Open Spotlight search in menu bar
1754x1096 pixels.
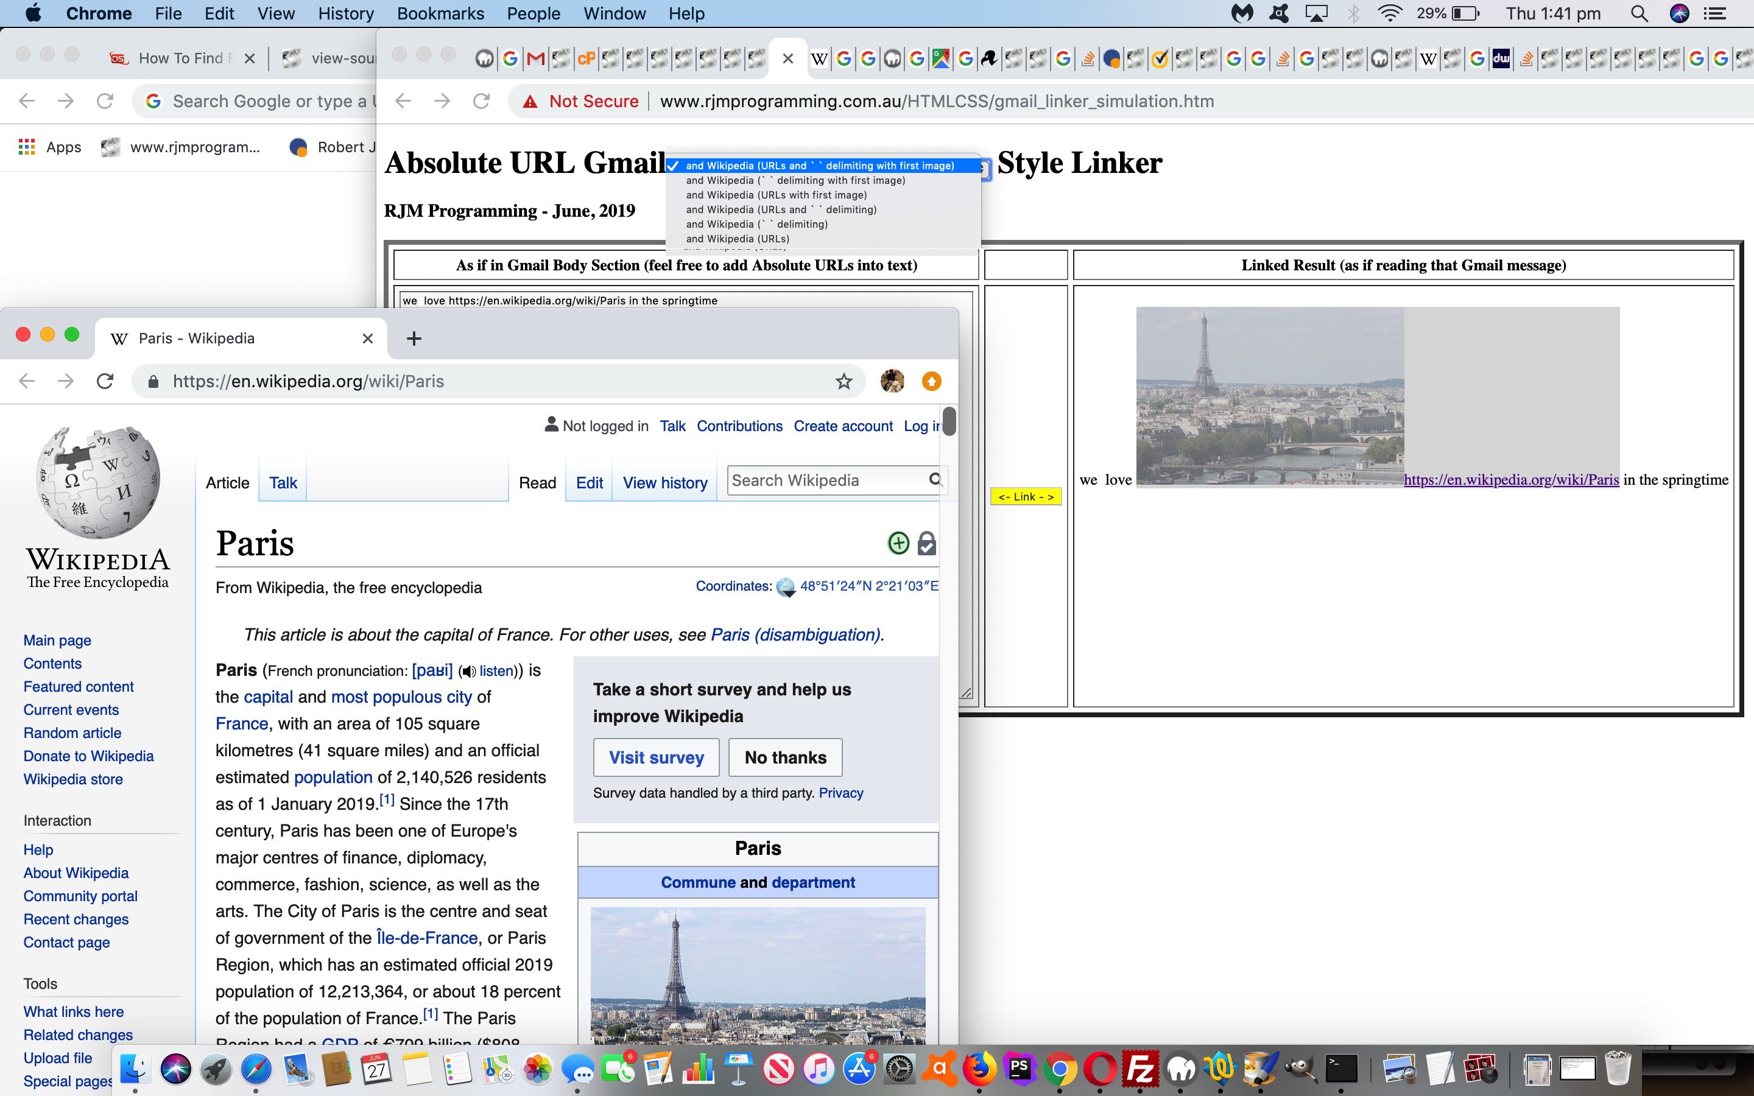coord(1640,13)
